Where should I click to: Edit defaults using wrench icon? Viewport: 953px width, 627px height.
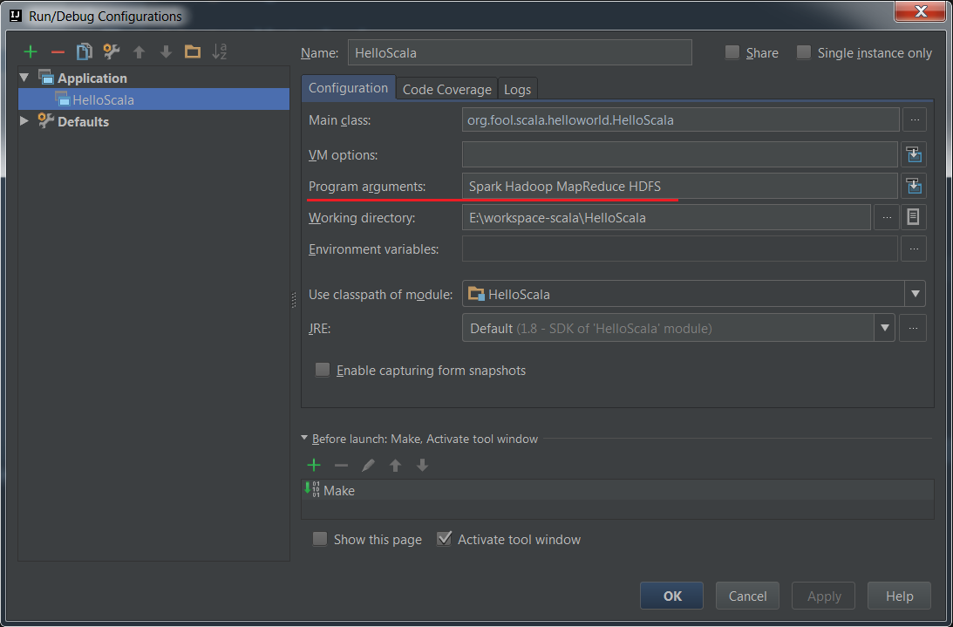[112, 52]
